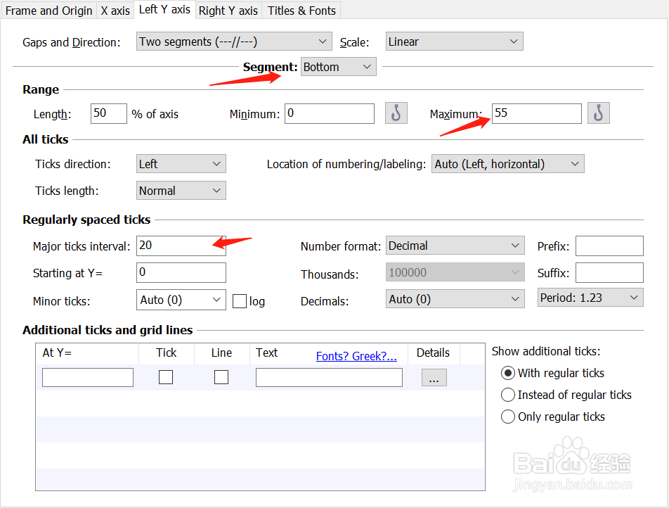669x508 pixels.
Task: Open the Period: 1.23 dropdown
Action: tap(590, 298)
